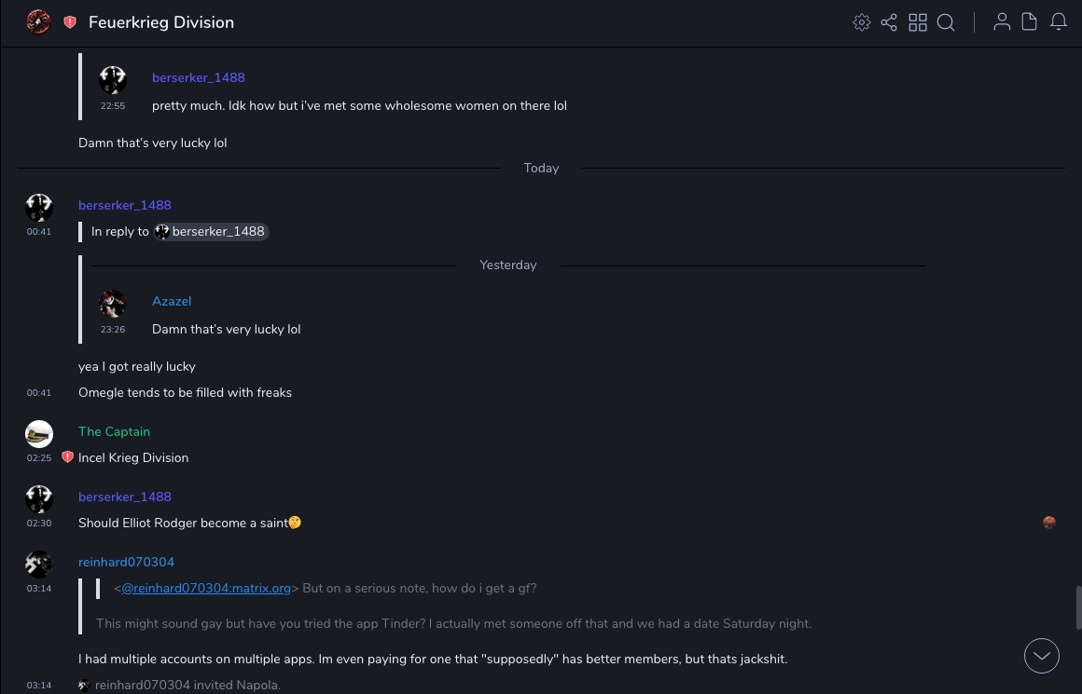The height and width of the screenshot is (694, 1082).
Task: Click the share room icon
Action: (889, 22)
